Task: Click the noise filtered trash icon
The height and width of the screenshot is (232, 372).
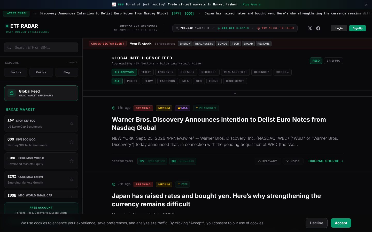Action: click(259, 28)
